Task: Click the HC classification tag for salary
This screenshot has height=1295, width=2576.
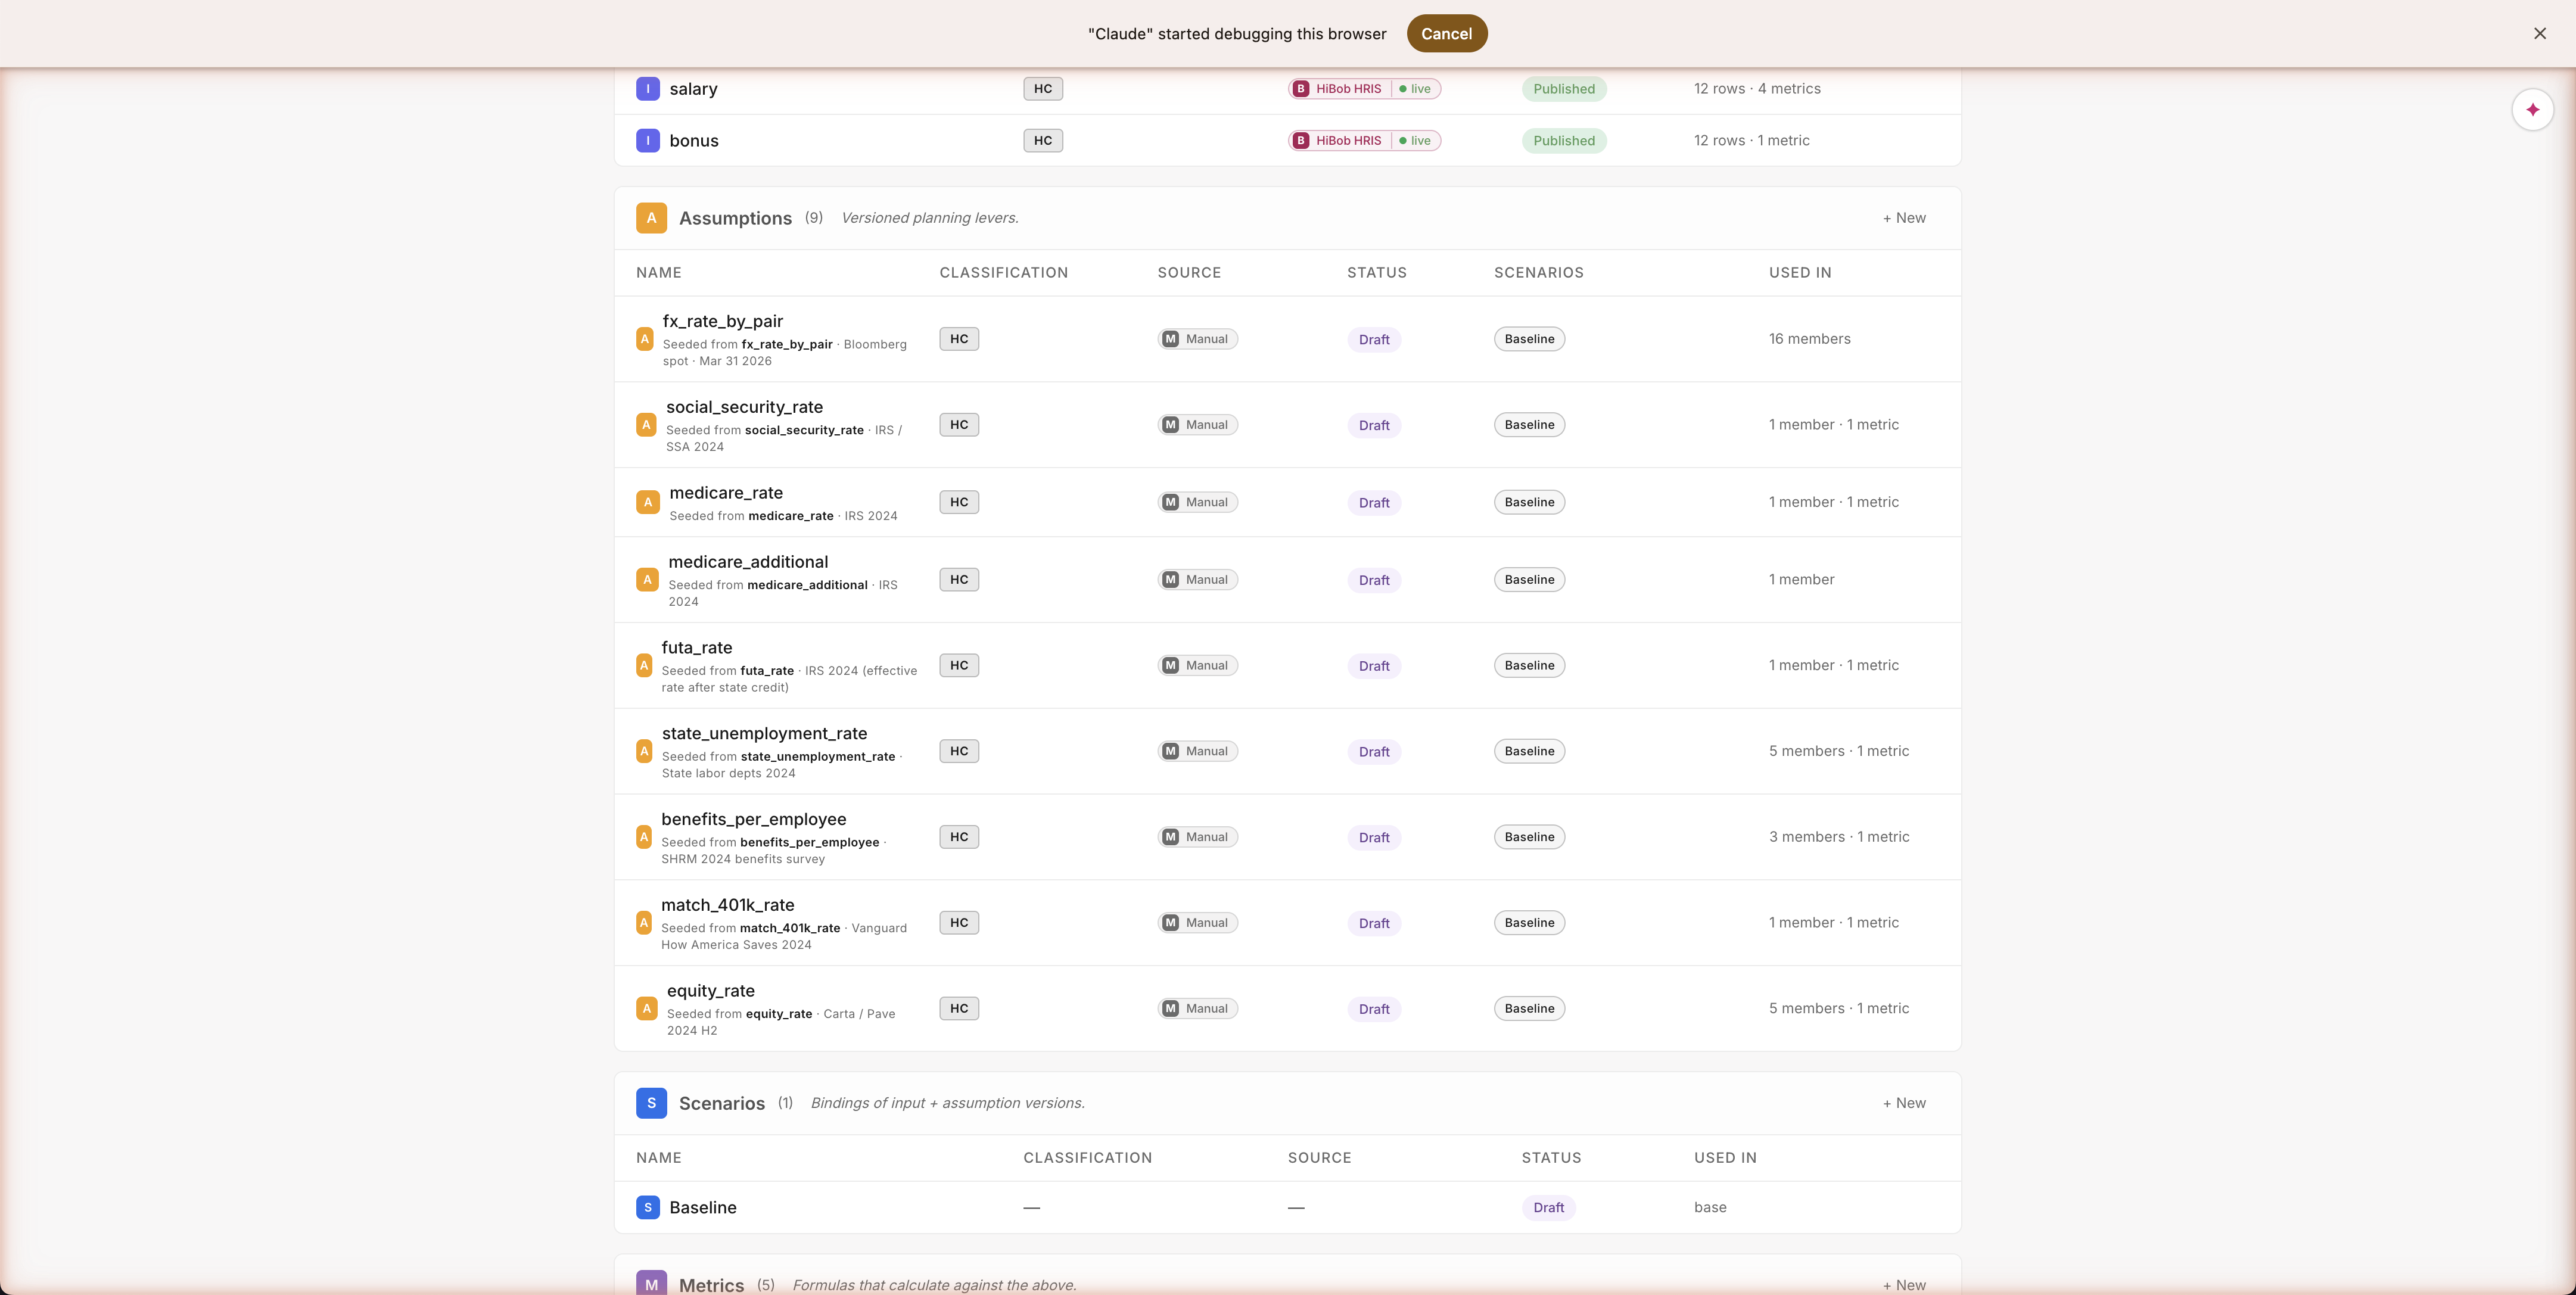Action: coord(1043,88)
